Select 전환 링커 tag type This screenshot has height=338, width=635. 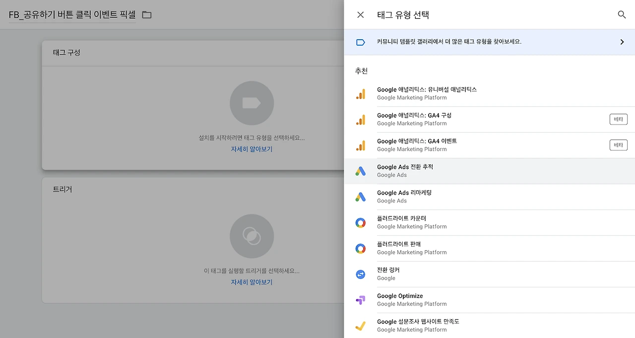[x=489, y=274]
